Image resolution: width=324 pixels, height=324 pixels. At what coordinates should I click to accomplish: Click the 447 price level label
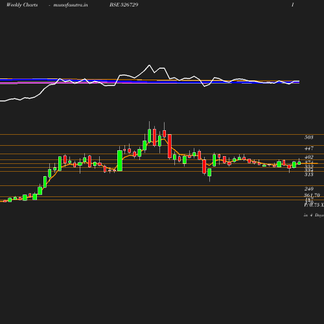309,148
